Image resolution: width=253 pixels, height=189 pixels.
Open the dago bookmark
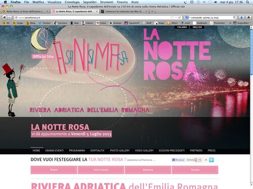pos(159,23)
